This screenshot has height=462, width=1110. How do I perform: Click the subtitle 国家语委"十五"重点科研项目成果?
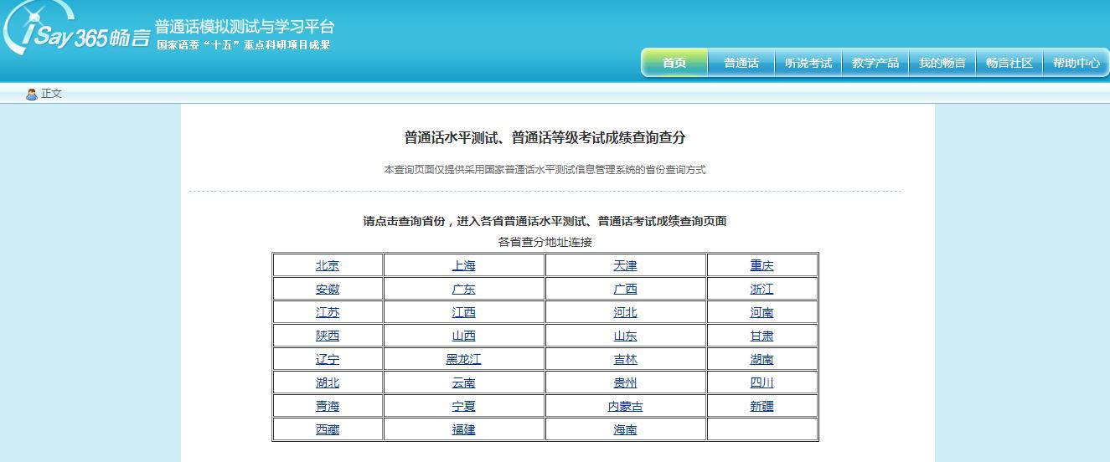(x=244, y=45)
